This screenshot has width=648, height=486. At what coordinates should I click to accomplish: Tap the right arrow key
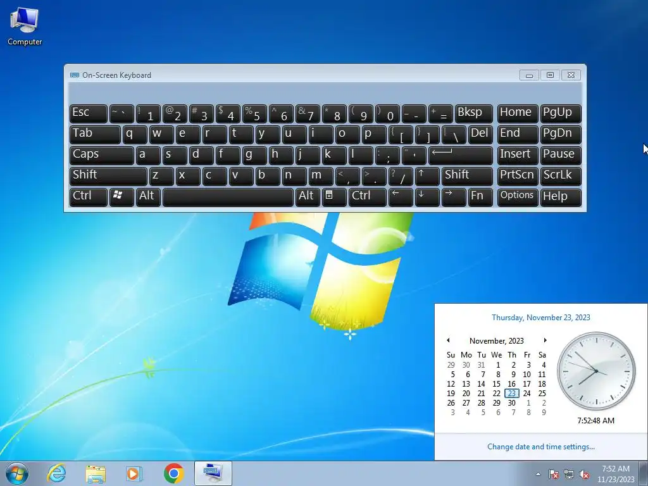click(x=454, y=197)
